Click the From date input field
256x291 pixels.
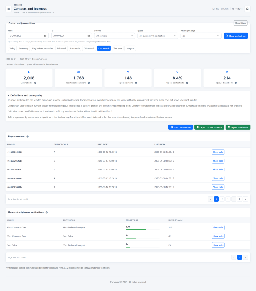click(x=28, y=36)
